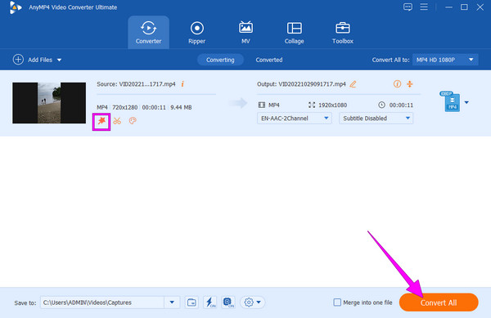Open output media info icon
The height and width of the screenshot is (318, 491).
397,84
